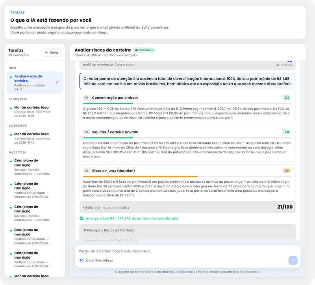This screenshot has width=315, height=285.
Task: Click score 24 badge on Concentração por emissor
Action: [x=287, y=98]
